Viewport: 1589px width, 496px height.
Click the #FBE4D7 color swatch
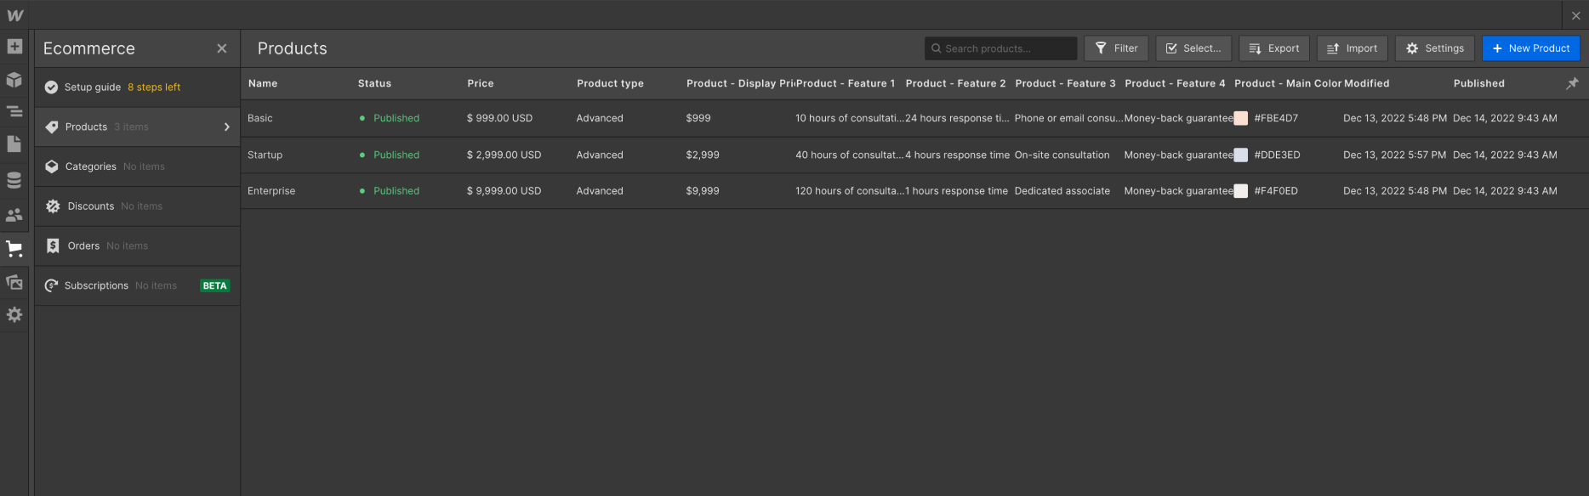tap(1241, 118)
